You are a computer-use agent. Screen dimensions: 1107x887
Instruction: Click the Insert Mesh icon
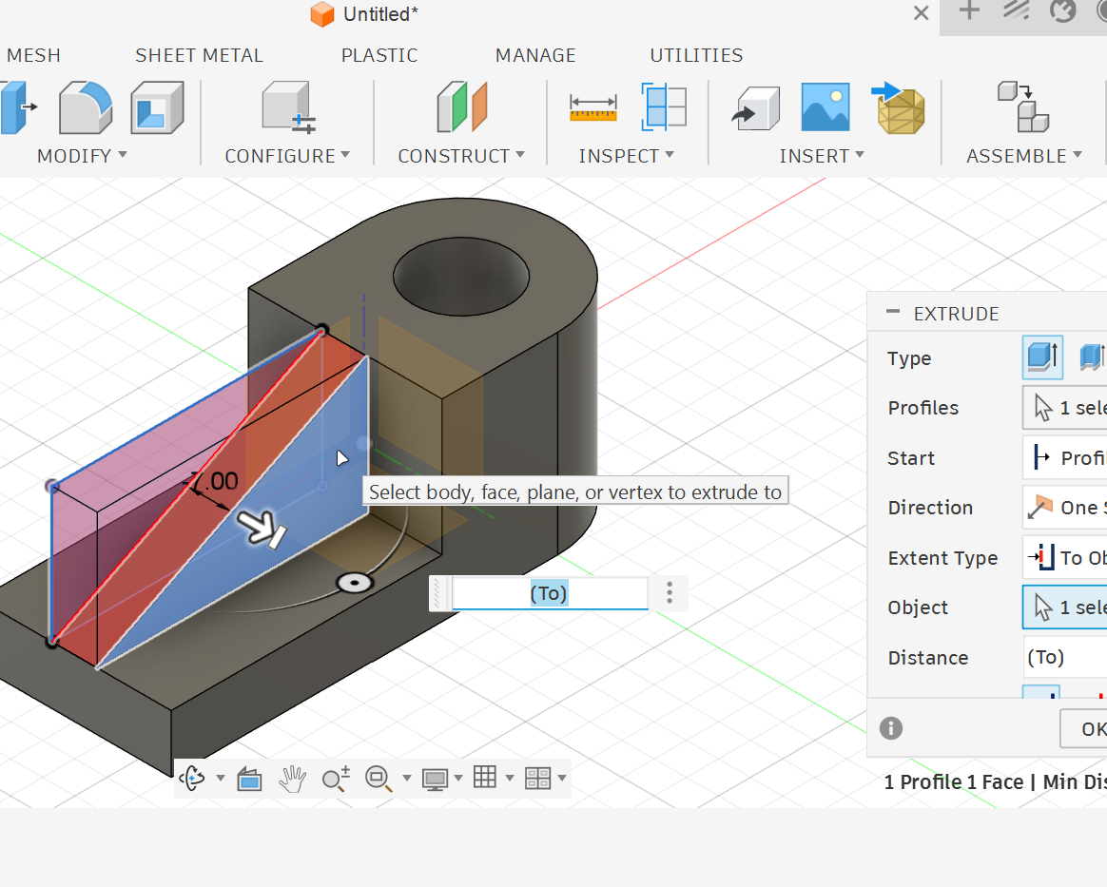(x=899, y=108)
